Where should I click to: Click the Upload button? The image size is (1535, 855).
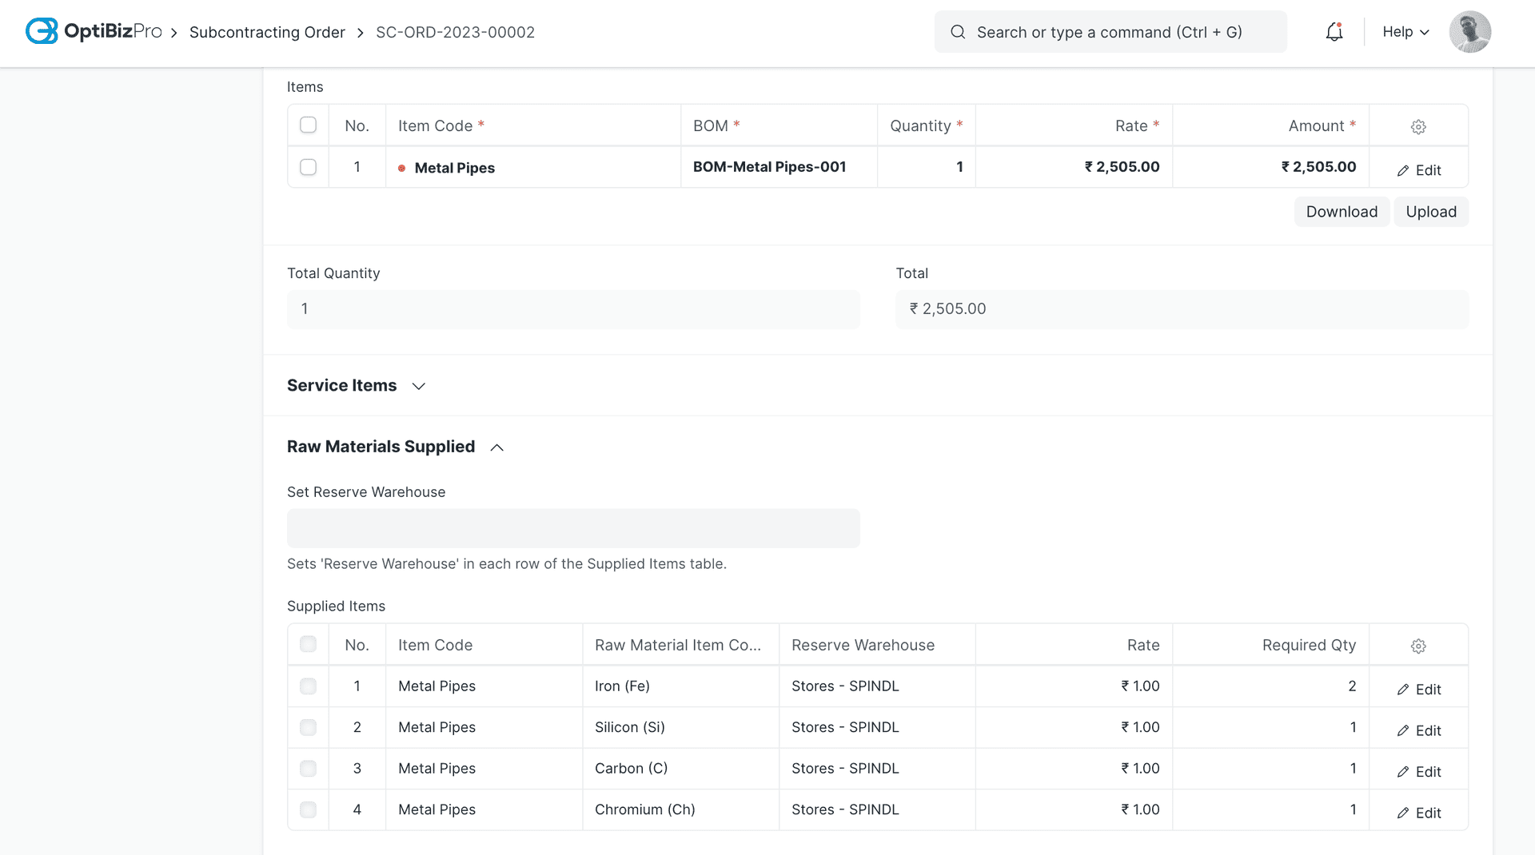pos(1430,212)
